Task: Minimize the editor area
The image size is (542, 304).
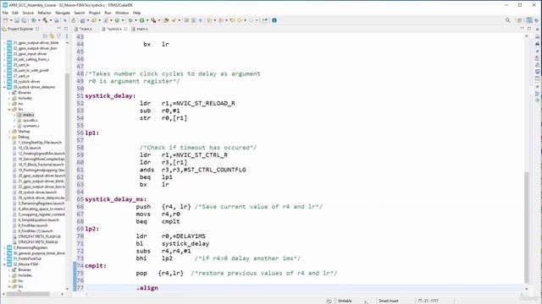Action: click(522, 29)
